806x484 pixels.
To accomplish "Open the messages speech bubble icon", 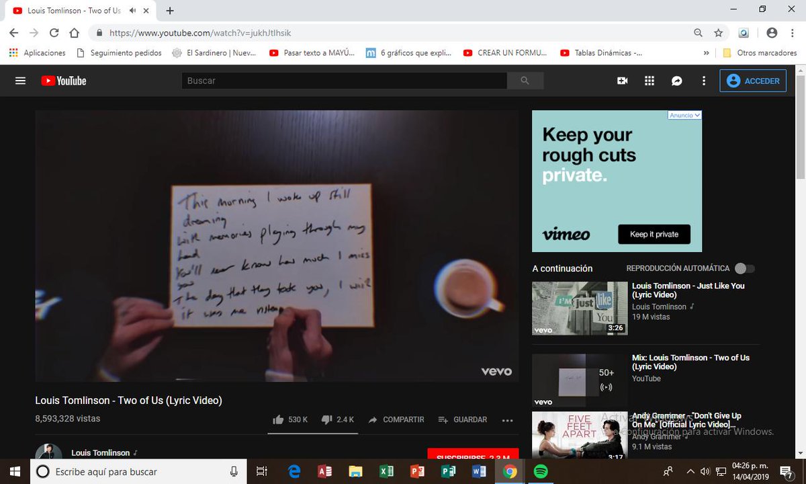I will (677, 81).
